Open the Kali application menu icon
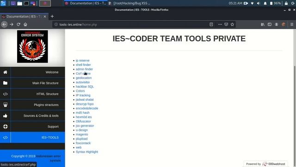The height and width of the screenshot is (167, 296). tap(3, 3)
